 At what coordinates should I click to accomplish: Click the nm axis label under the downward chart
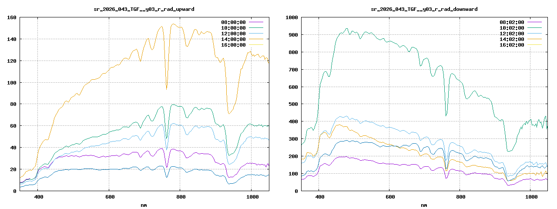424,205
